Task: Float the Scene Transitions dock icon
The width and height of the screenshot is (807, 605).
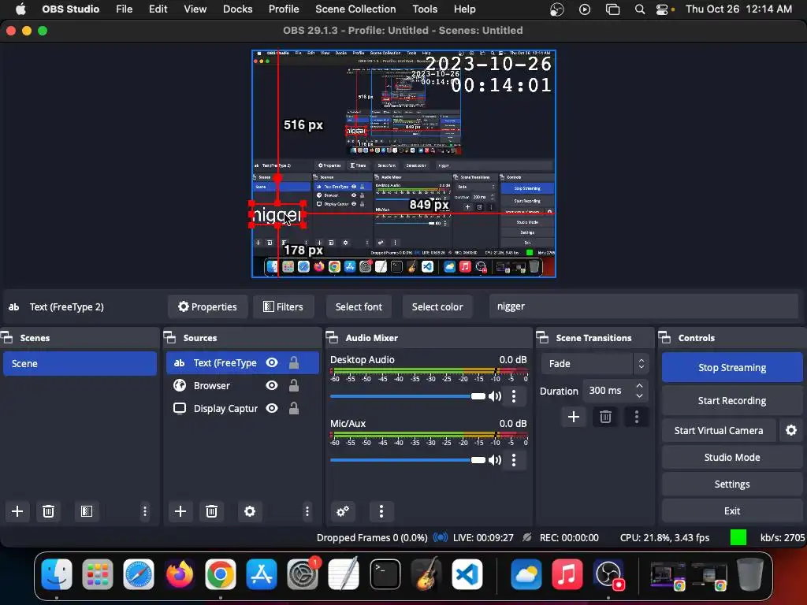Action: [542, 337]
